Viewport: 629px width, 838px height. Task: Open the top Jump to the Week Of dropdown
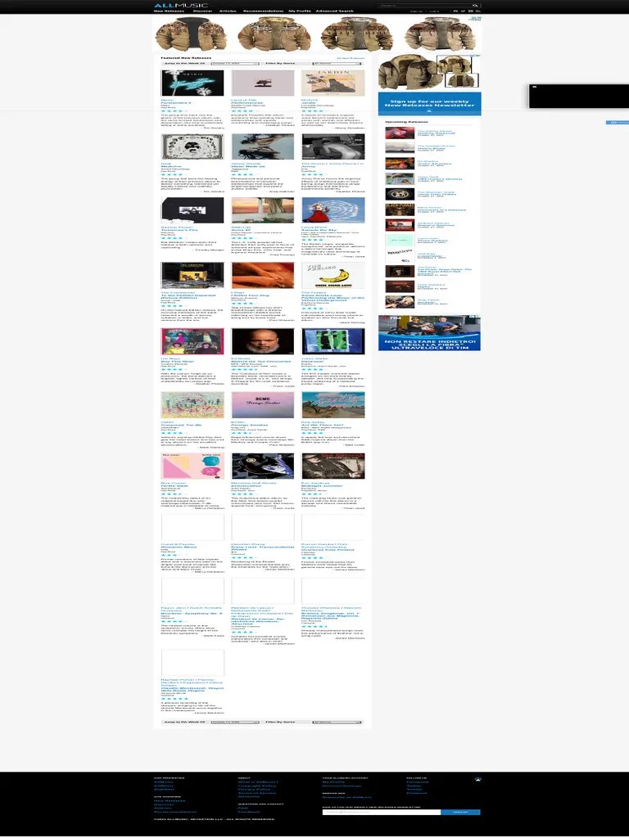(235, 64)
